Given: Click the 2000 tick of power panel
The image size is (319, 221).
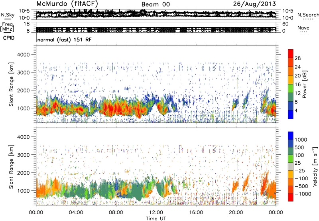Looking at the screenshot, I should coord(24,91).
